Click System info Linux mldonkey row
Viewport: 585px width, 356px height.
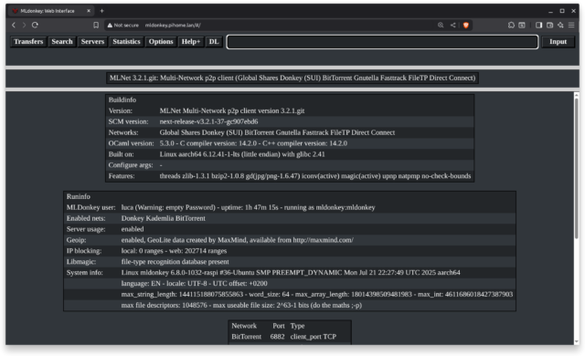pyautogui.click(x=290, y=273)
